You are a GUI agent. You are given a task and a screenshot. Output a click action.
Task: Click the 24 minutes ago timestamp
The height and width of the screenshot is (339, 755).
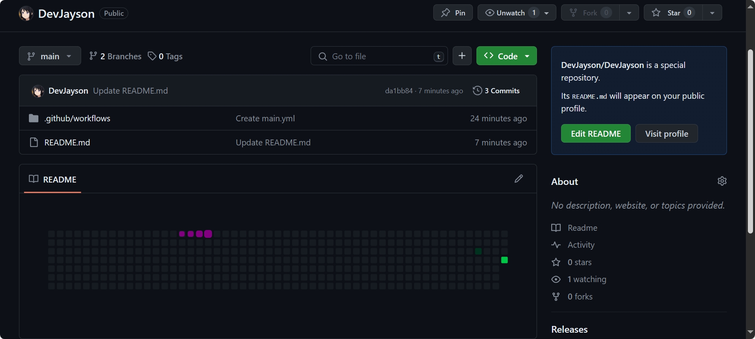499,119
